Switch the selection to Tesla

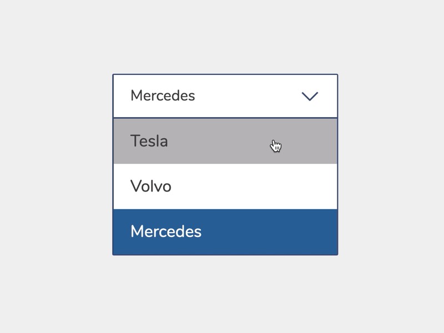[x=225, y=141]
